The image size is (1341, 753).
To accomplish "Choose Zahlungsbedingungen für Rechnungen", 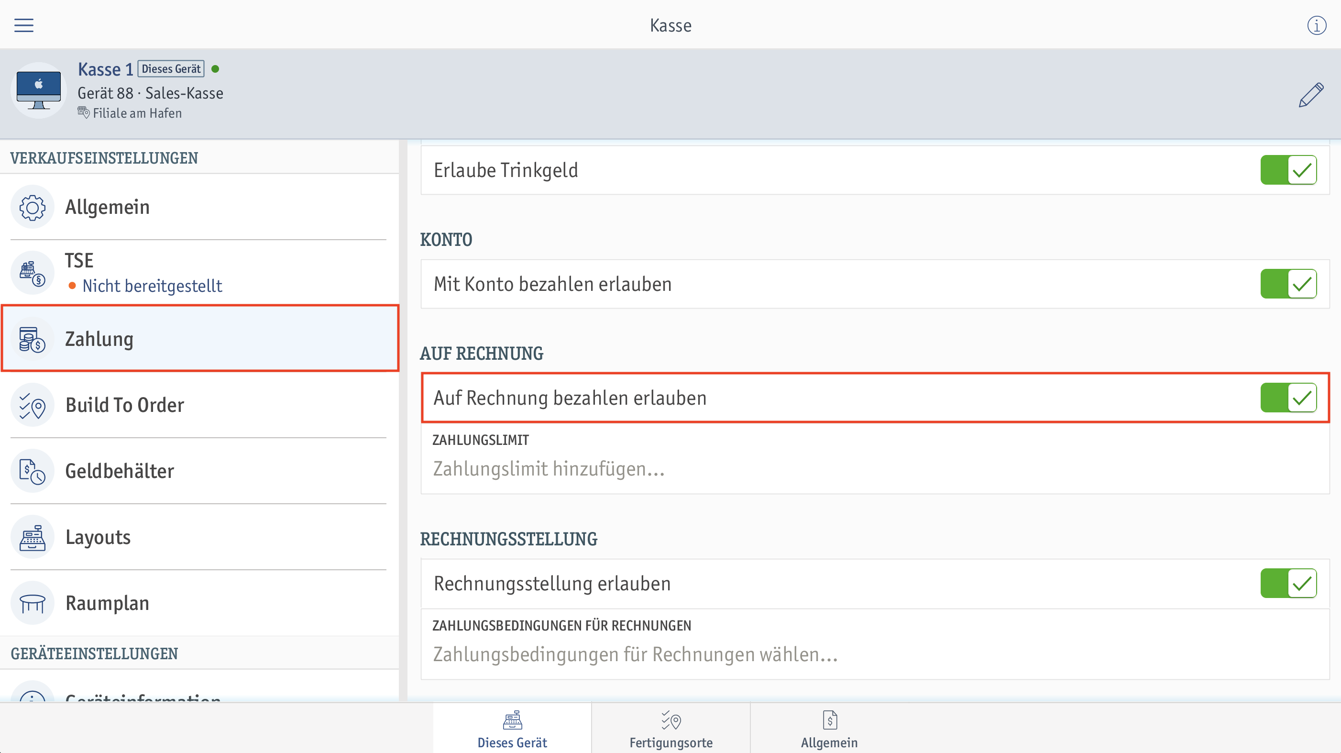I will pos(875,643).
